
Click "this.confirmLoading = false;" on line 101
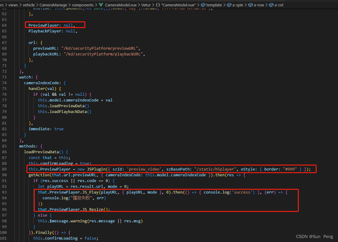66,238
